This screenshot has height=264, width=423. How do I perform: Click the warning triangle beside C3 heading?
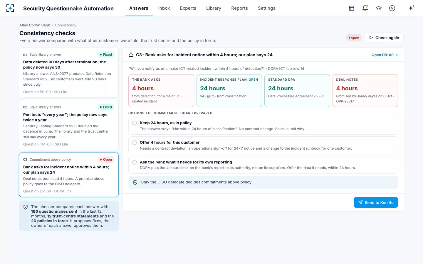click(131, 55)
